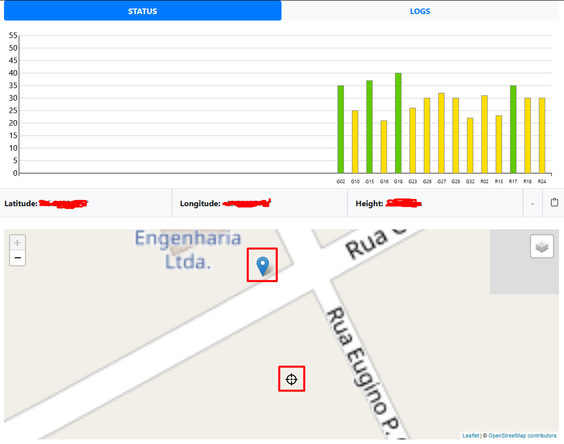The height and width of the screenshot is (444, 564).
Task: Click the R18 signal bar
Action: pyautogui.click(x=527, y=136)
